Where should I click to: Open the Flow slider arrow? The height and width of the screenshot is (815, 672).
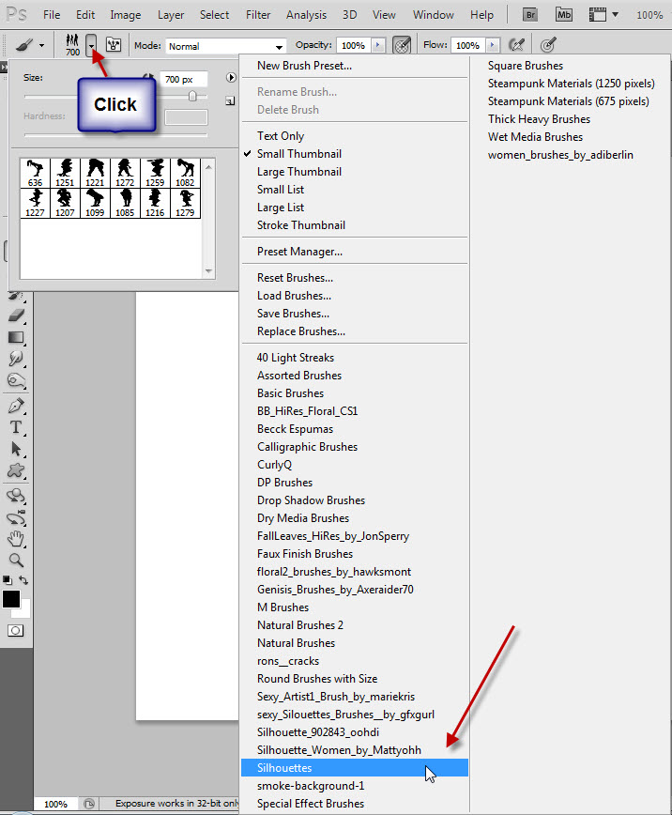[492, 45]
